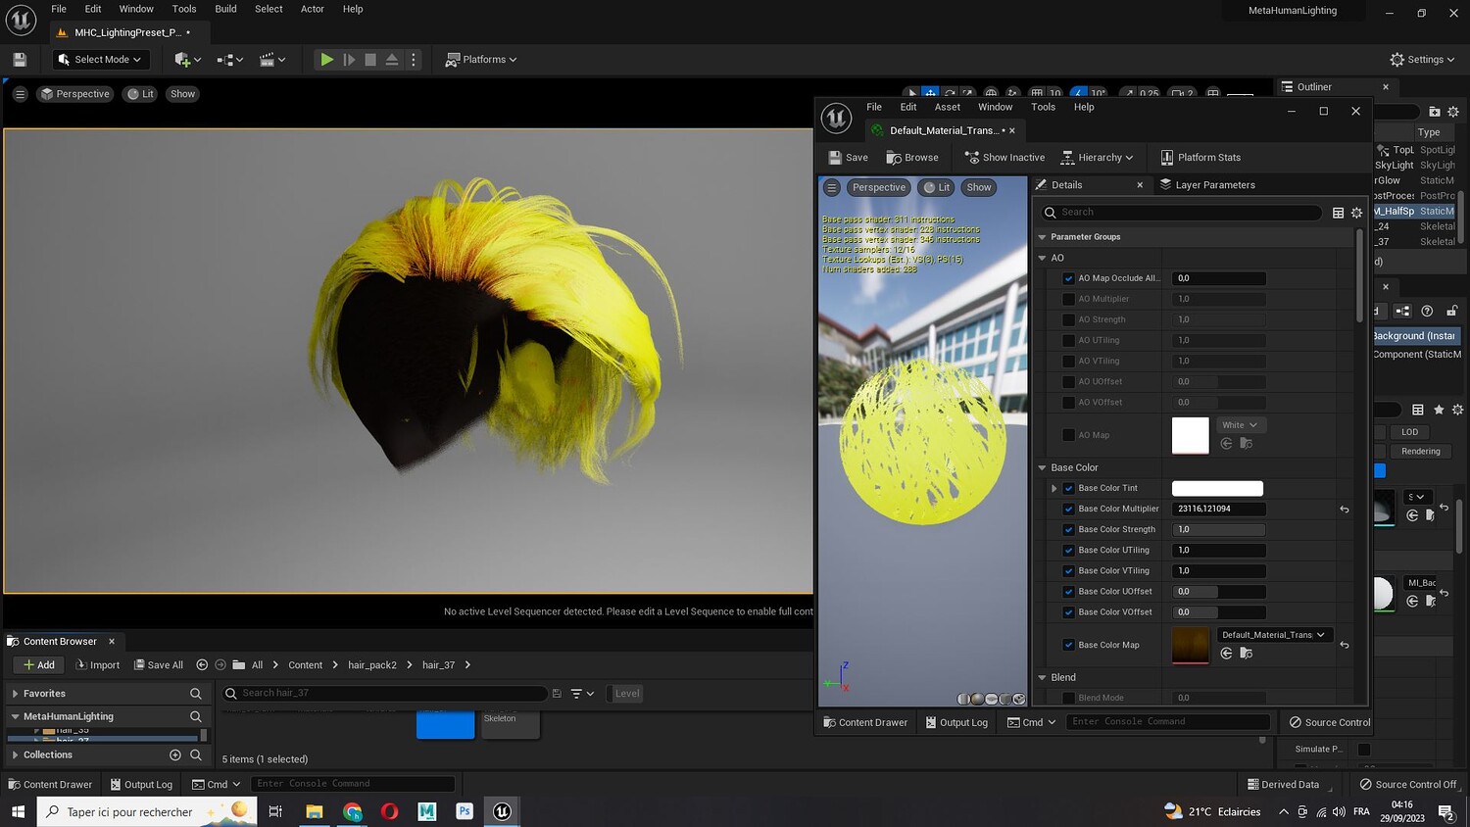This screenshot has width=1470, height=827.
Task: Collapse the Base Color section
Action: [1042, 468]
